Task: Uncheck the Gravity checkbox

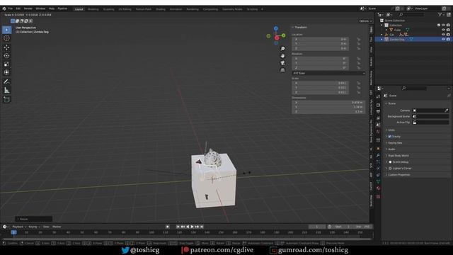Action: (x=389, y=137)
